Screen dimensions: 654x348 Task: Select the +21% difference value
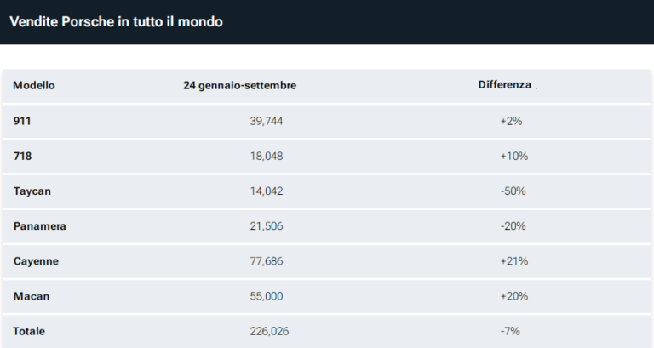513,260
